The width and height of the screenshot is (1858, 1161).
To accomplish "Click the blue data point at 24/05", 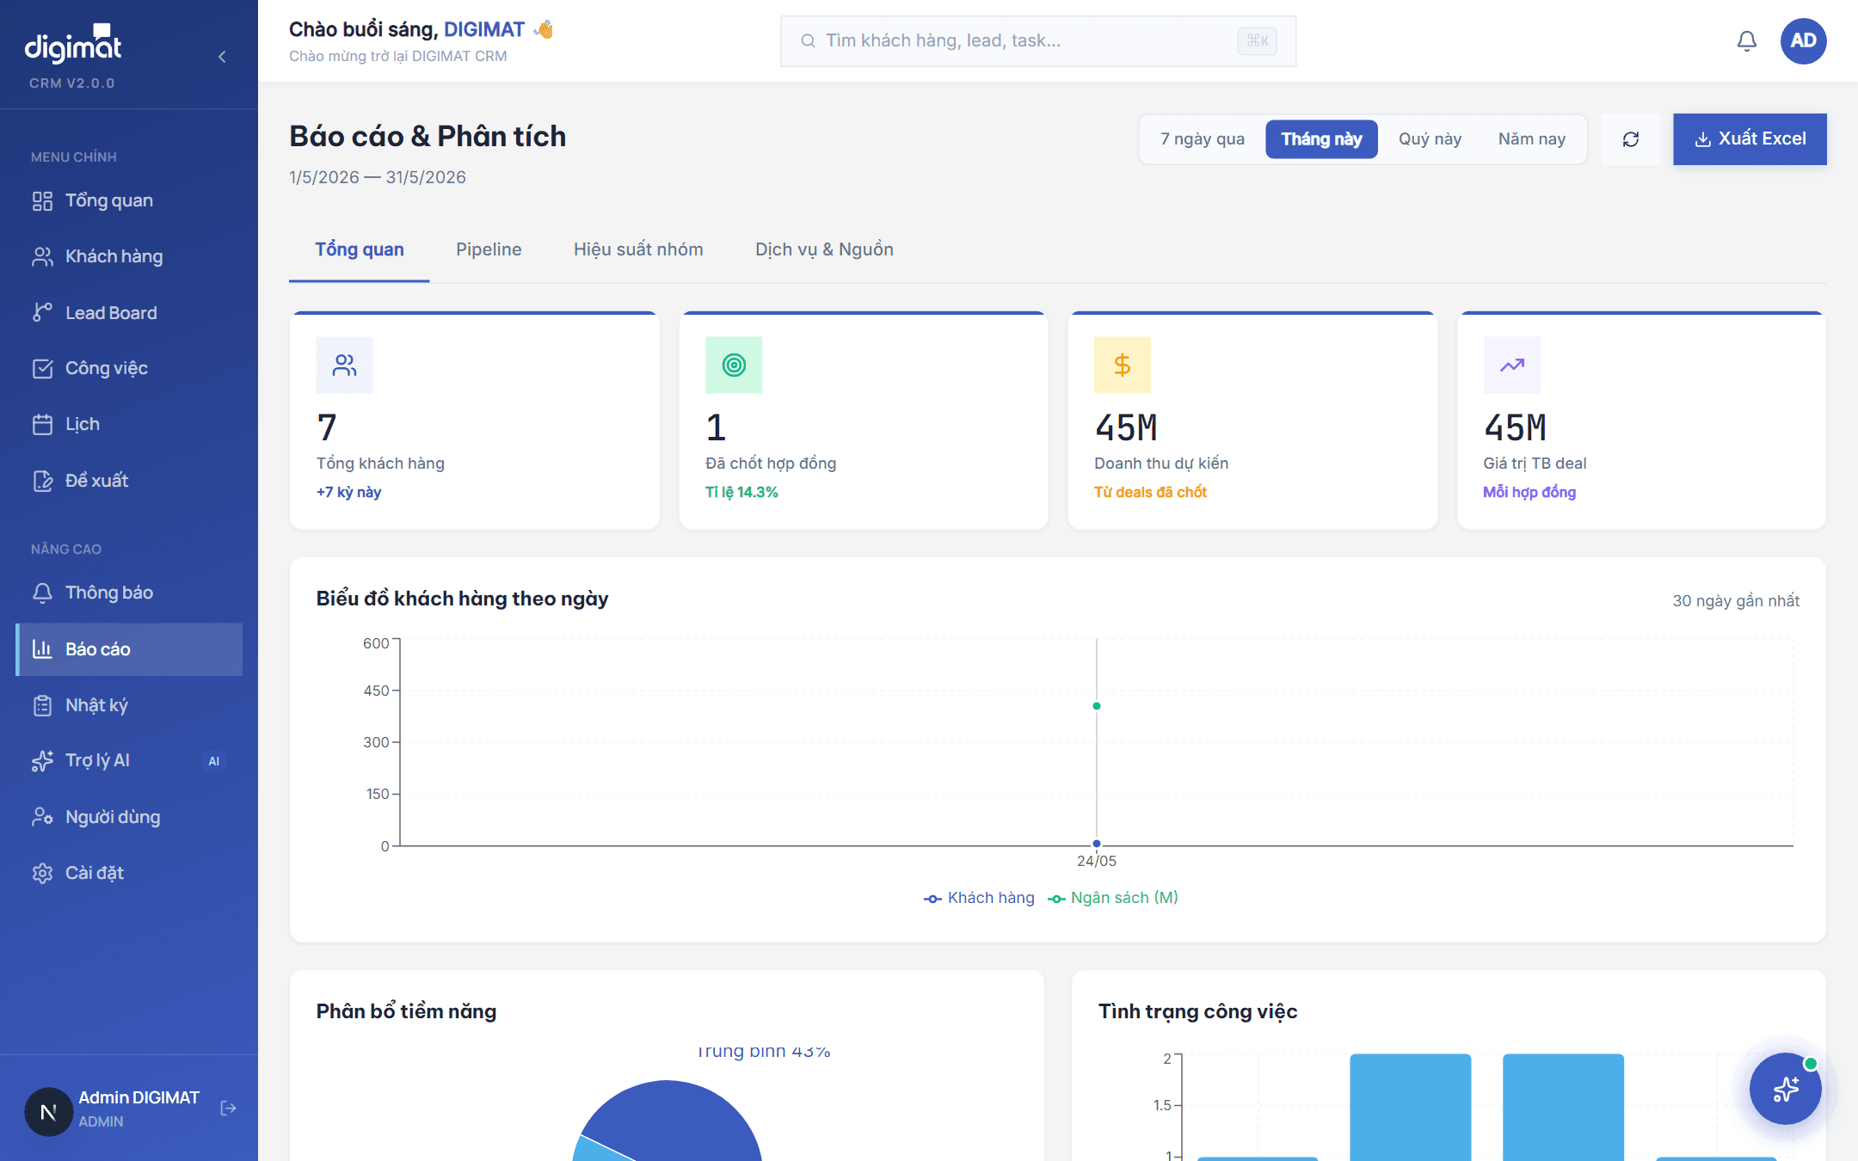I will coord(1097,844).
